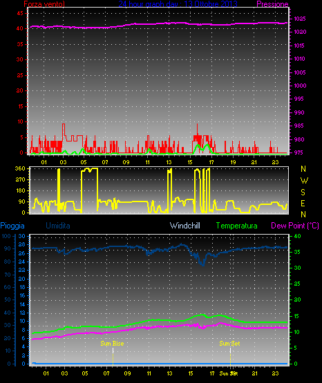Click the 09 hour label under wind graph
Viewport: 322px width, 383px height.
(126, 162)
